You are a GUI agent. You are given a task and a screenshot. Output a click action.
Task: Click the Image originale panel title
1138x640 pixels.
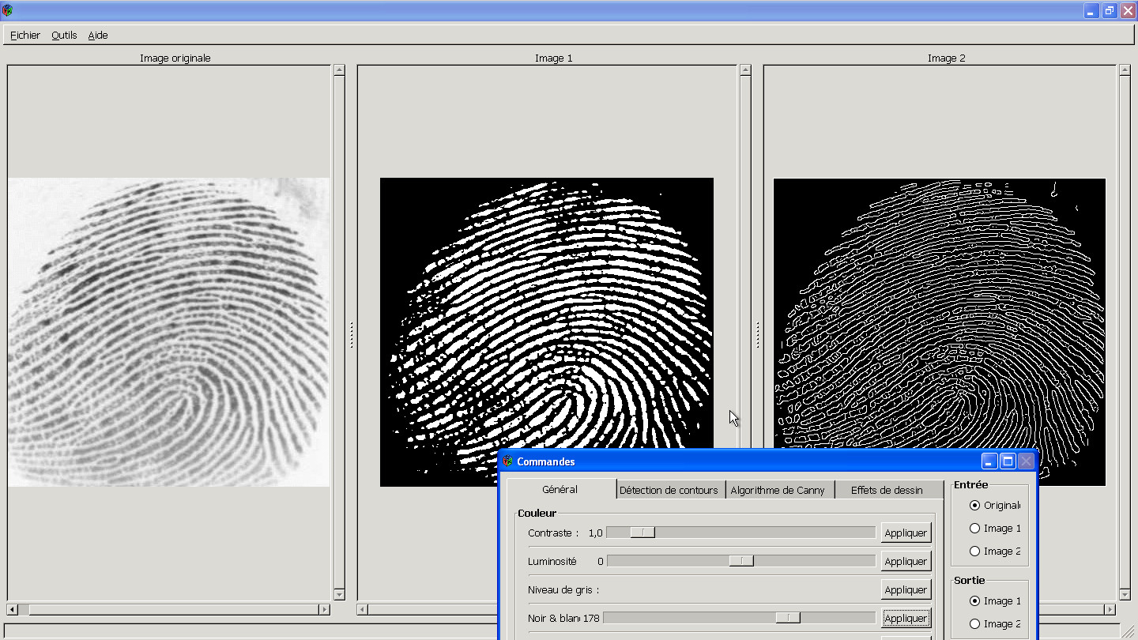[x=175, y=58]
